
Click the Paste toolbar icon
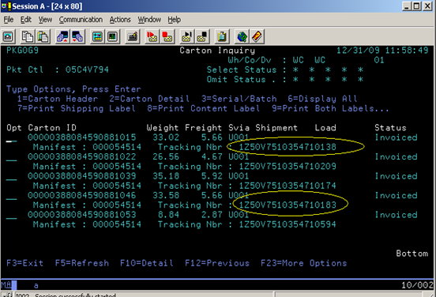[x=43, y=36]
